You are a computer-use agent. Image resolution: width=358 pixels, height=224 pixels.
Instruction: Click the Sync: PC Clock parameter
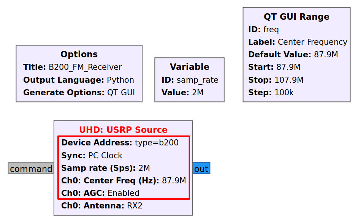[x=92, y=156]
